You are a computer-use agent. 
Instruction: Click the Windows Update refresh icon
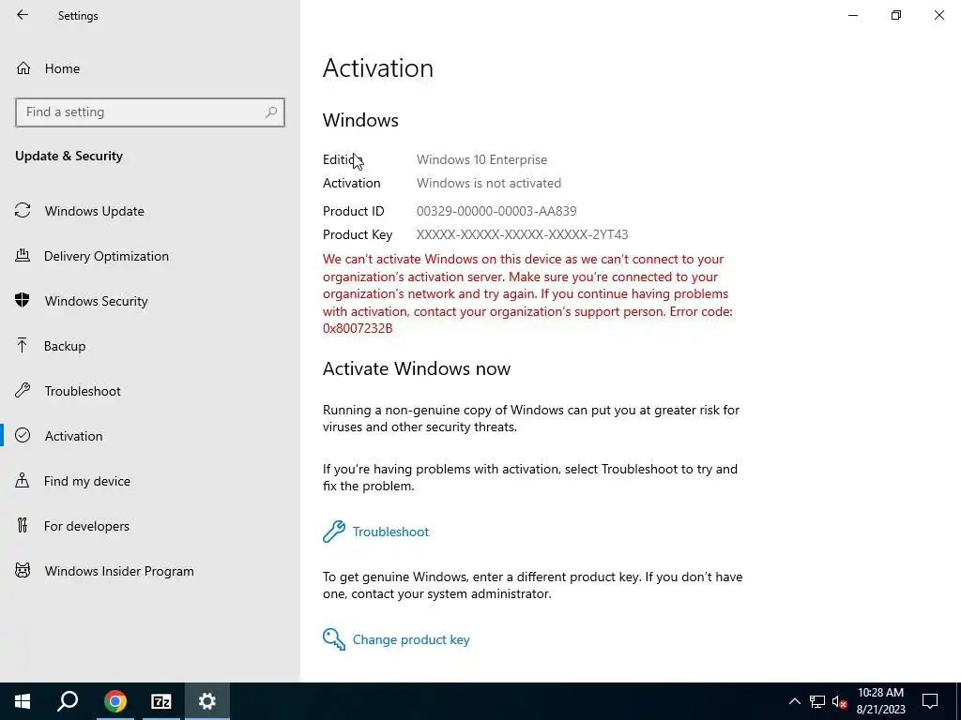point(23,211)
